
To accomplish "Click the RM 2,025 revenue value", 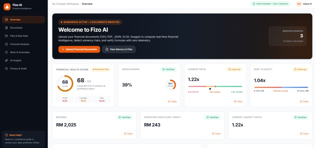I will (x=66, y=125).
